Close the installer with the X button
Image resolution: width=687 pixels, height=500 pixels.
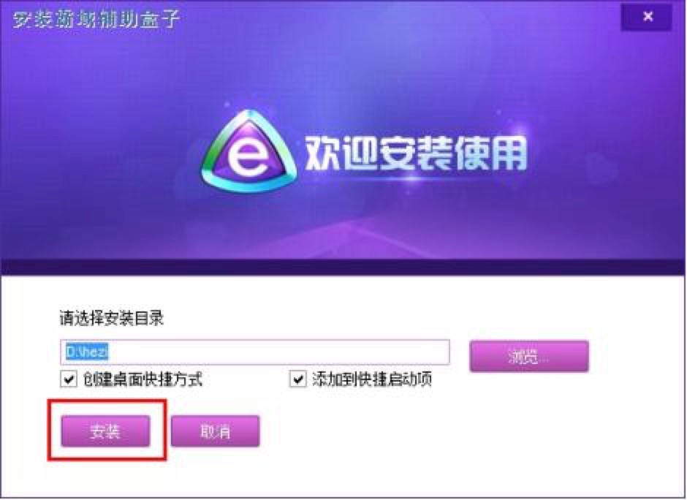(646, 17)
